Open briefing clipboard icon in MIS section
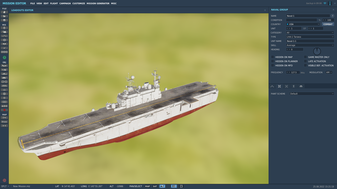Viewport: 337px width, 189px height. pos(4,28)
